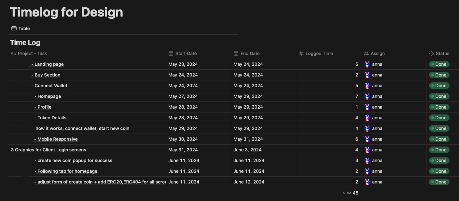Open the Homepage task
Image resolution: width=459 pixels, height=201 pixels.
[x=48, y=96]
